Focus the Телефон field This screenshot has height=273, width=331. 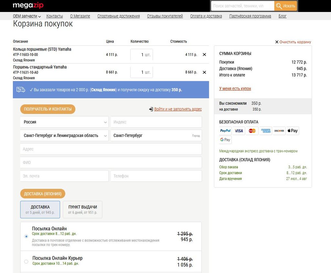click(156, 176)
